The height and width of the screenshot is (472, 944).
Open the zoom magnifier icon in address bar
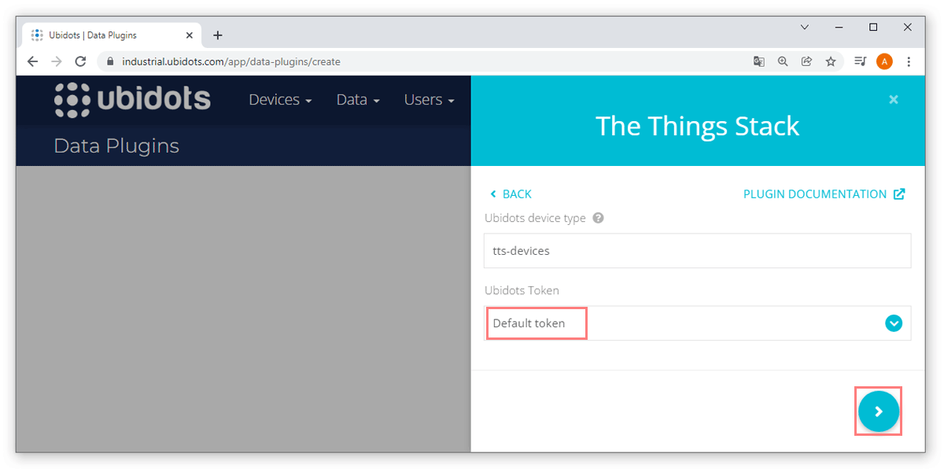[783, 61]
